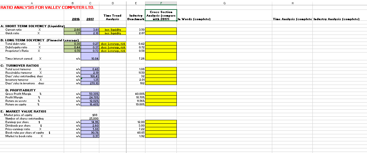The height and width of the screenshot is (153, 367).
Task: Click the Price-earnings ratio row label
Action: (x=17, y=129)
